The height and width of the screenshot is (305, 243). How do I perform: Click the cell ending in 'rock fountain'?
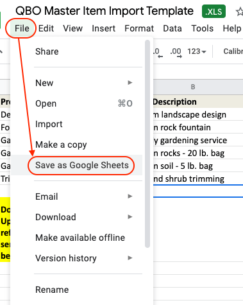click(198, 127)
